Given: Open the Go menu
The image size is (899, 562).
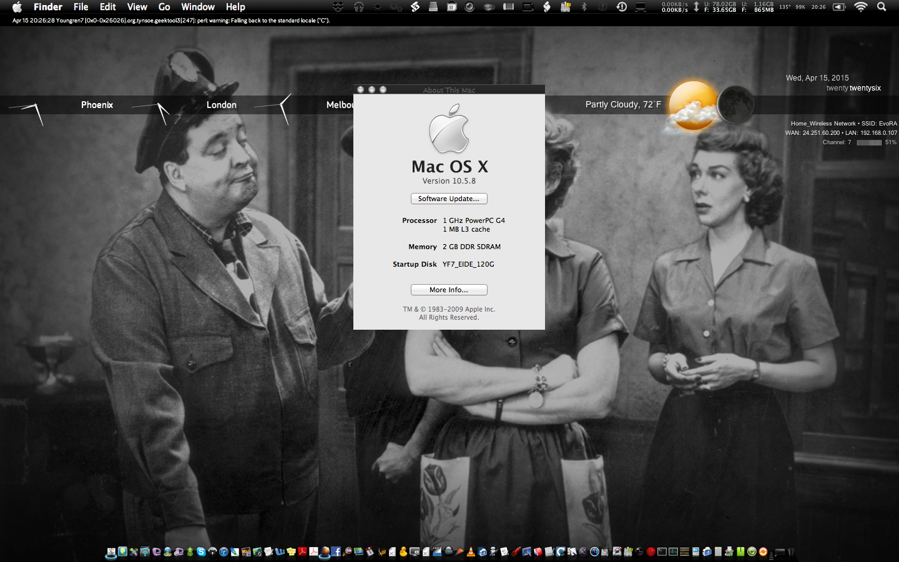Looking at the screenshot, I should pos(164,7).
